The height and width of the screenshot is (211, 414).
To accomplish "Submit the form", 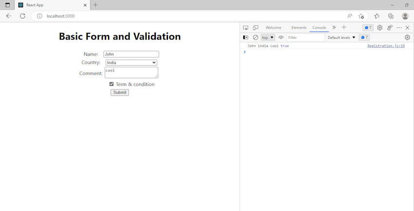I will click(120, 93).
